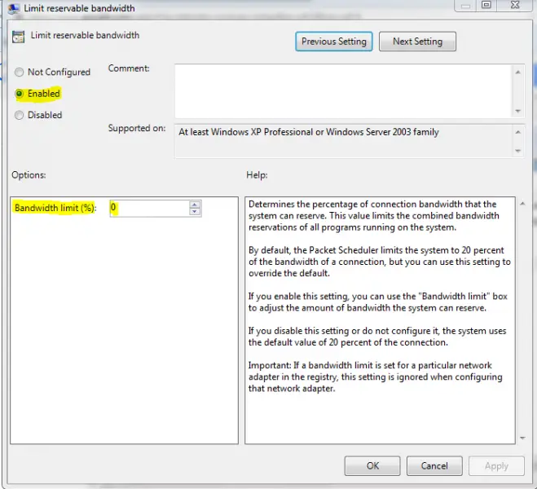The height and width of the screenshot is (489, 537).
Task: Click Comment box scroll up arrow
Action: [517, 73]
